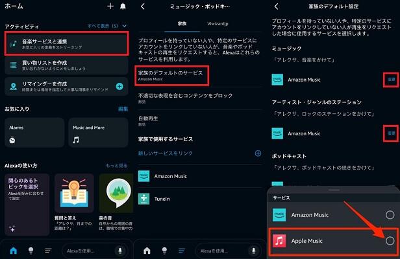Open 音楽サービスと連携 activity card
The width and height of the screenshot is (400, 259).
click(x=67, y=44)
